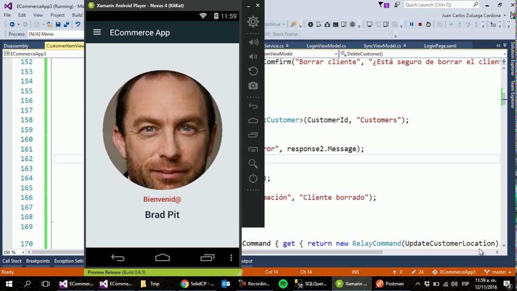This screenshot has height=291, width=517.
Task: Open Android Player settings gear
Action: pyautogui.click(x=253, y=22)
